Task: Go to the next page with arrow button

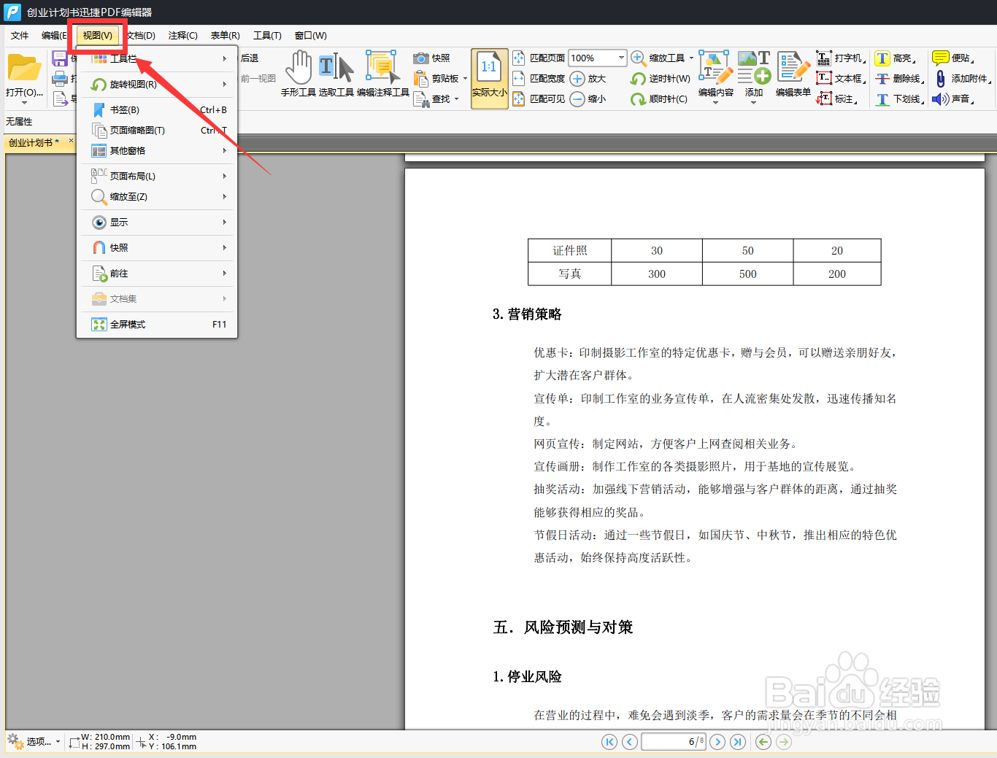Action: pyautogui.click(x=717, y=741)
